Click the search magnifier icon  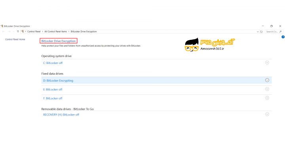click(281, 32)
